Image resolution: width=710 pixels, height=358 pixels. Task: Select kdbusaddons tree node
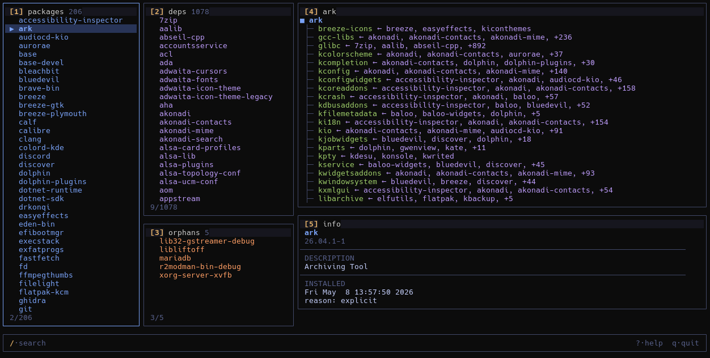pos(343,105)
